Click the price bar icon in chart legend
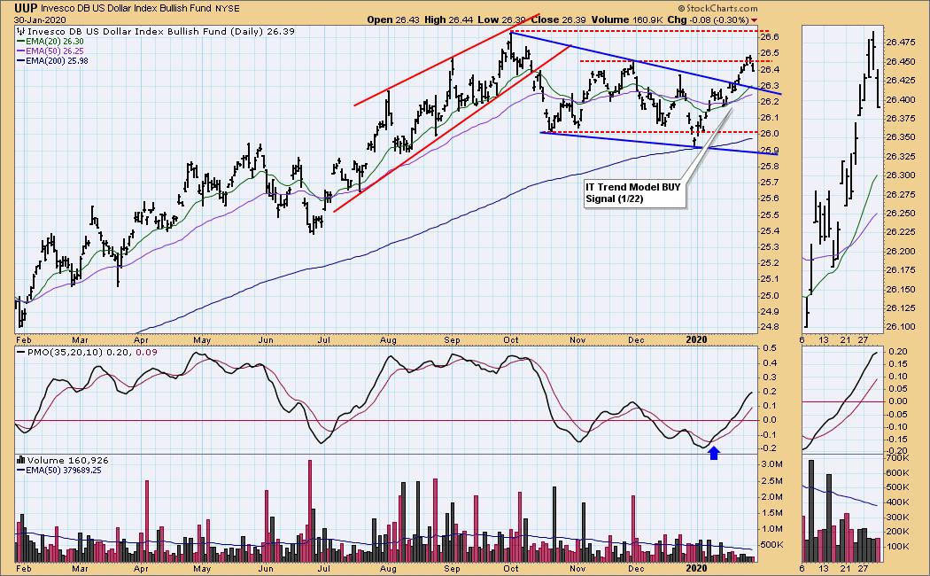 click(x=20, y=31)
